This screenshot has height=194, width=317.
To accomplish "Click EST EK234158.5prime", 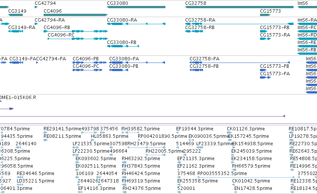I will point(251,159).
